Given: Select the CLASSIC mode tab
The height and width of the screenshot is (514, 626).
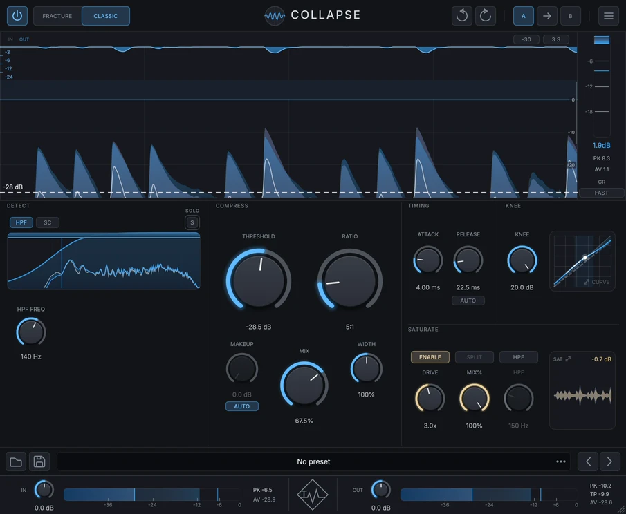Looking at the screenshot, I should coord(106,16).
